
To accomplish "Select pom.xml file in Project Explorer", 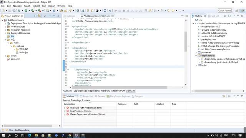I will click(x=15, y=59).
